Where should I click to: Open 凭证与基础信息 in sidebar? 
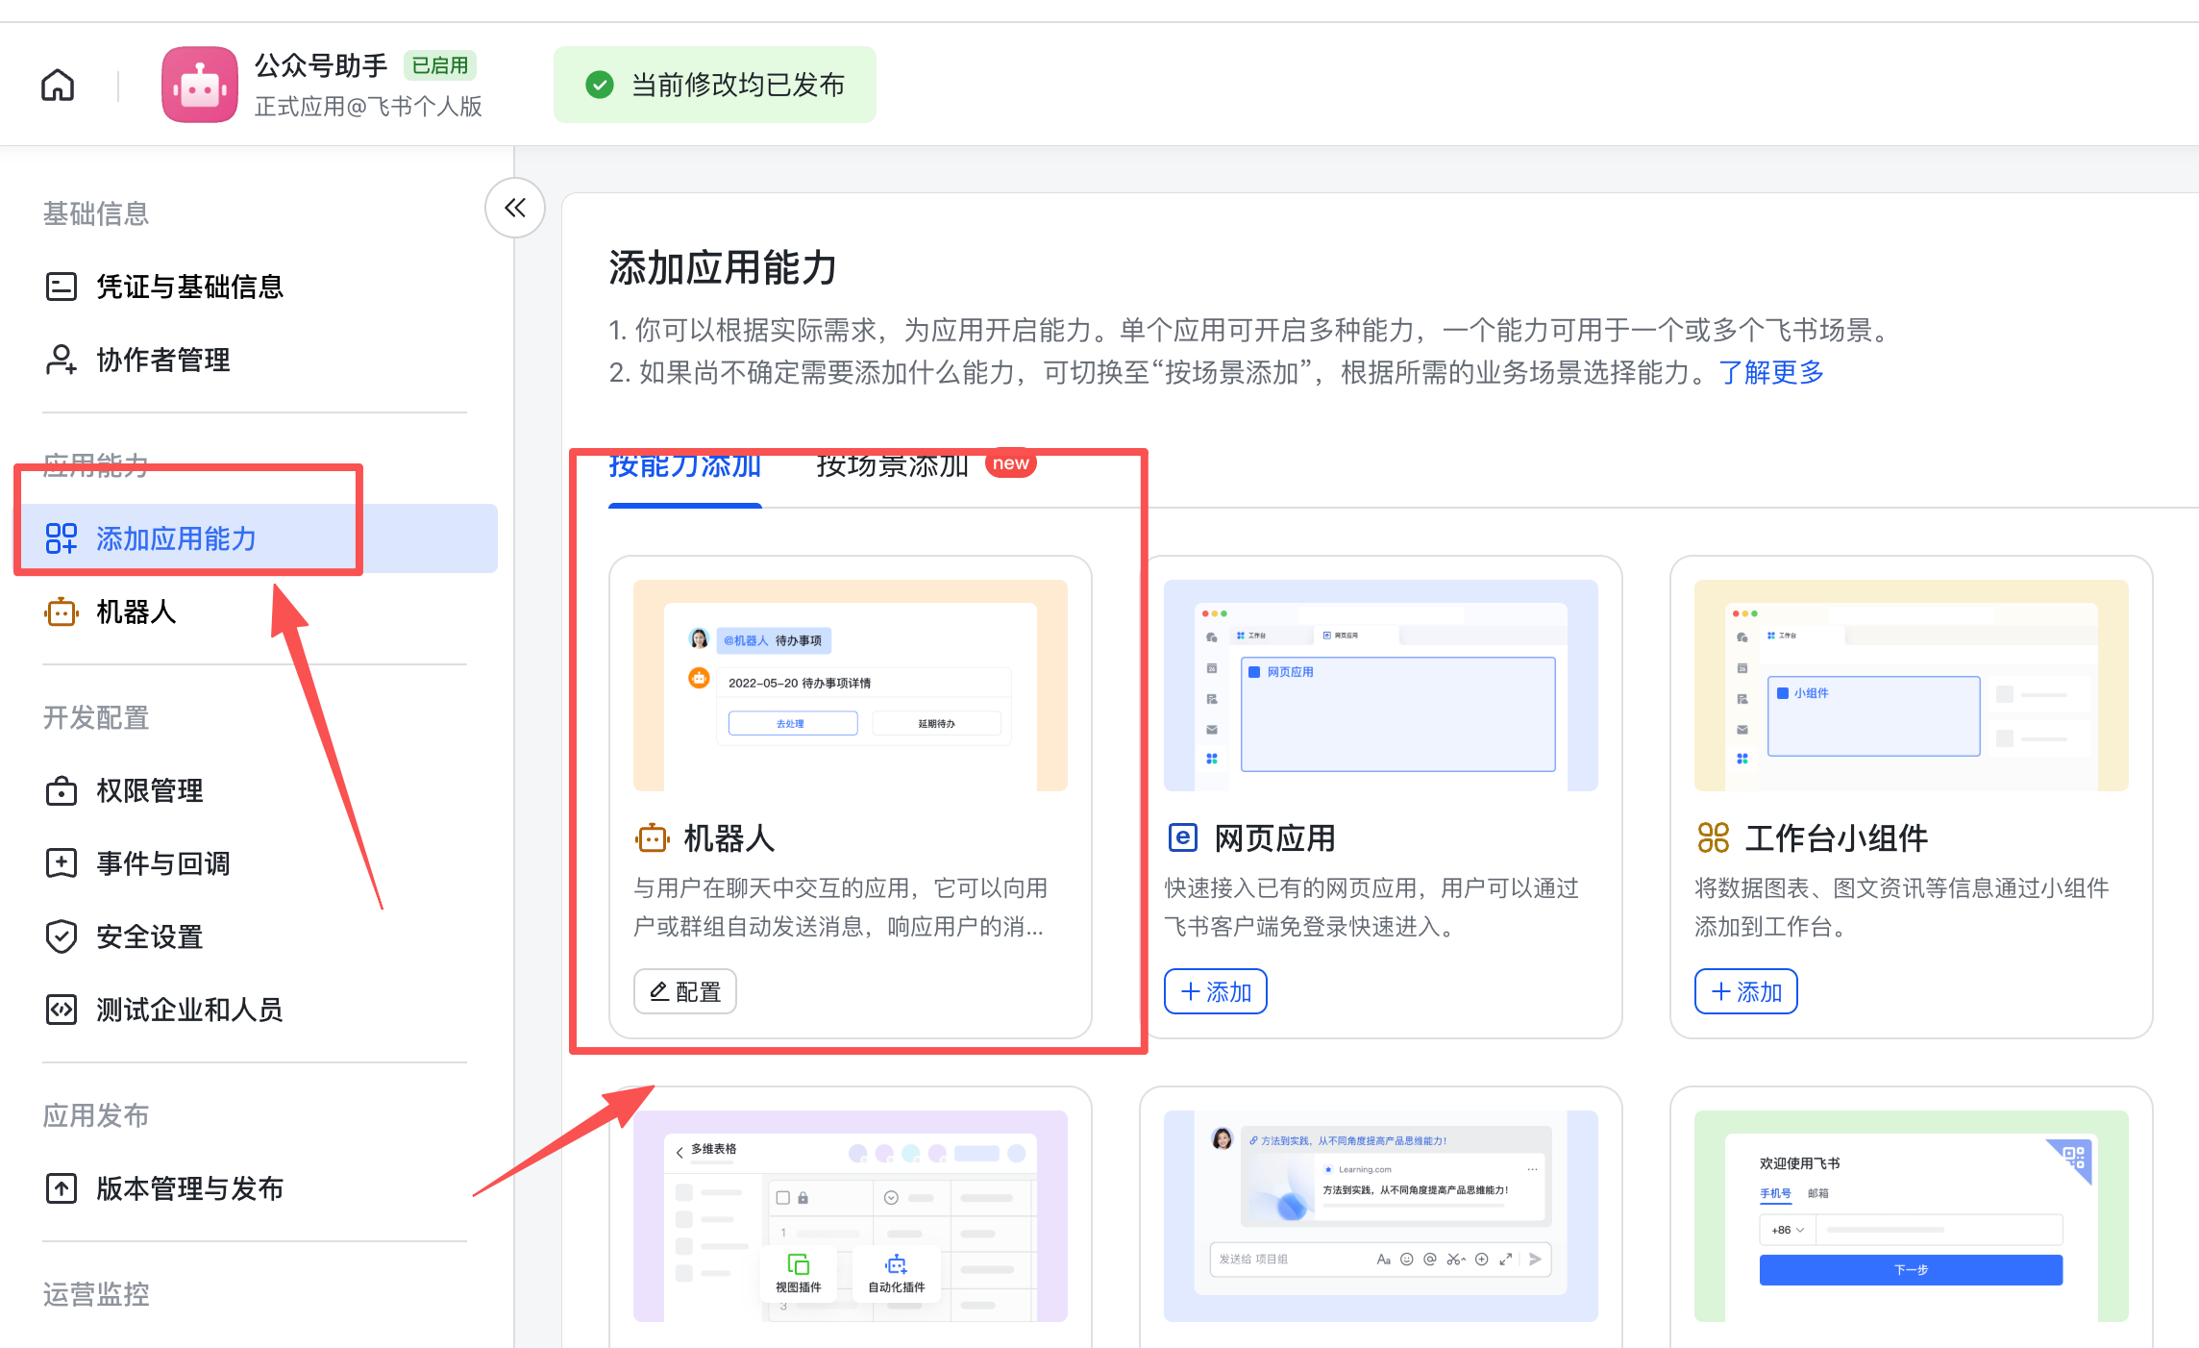[189, 287]
